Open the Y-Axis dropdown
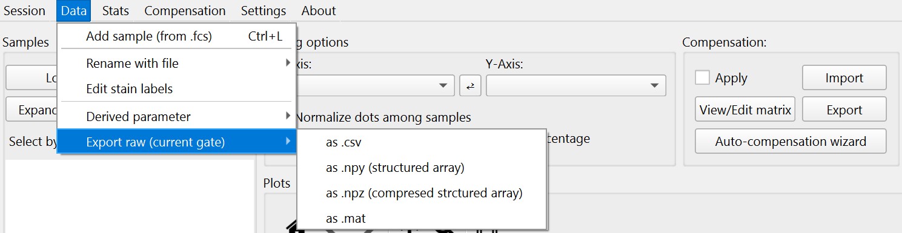Screen dimensions: 902x233 pyautogui.click(x=575, y=86)
